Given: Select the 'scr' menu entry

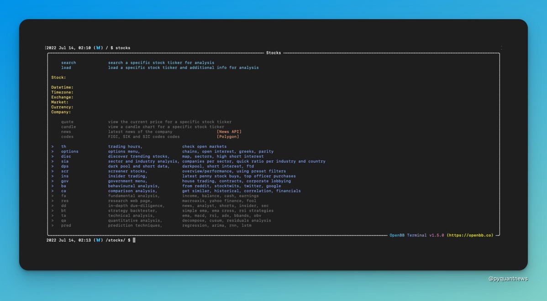Looking at the screenshot, I should point(65,171).
